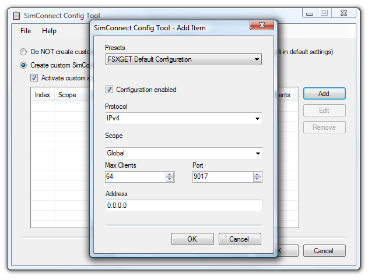Open the Protocol IPv4 dropdown
This screenshot has height=280, width=368.
pyautogui.click(x=184, y=118)
